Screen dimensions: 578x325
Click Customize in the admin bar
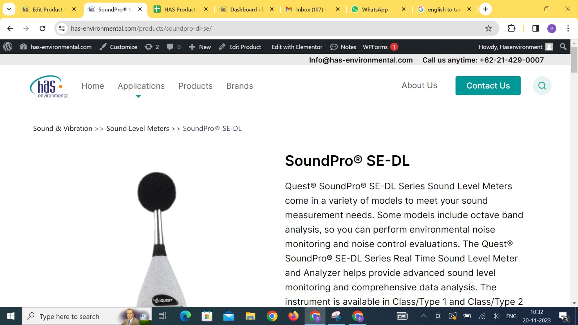click(118, 47)
